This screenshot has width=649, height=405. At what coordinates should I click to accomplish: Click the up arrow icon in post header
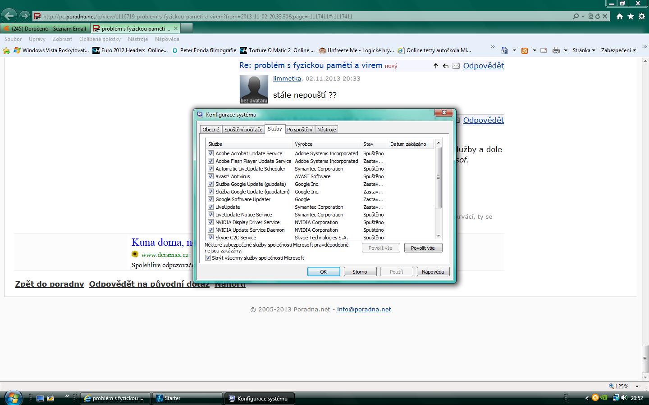click(x=435, y=66)
